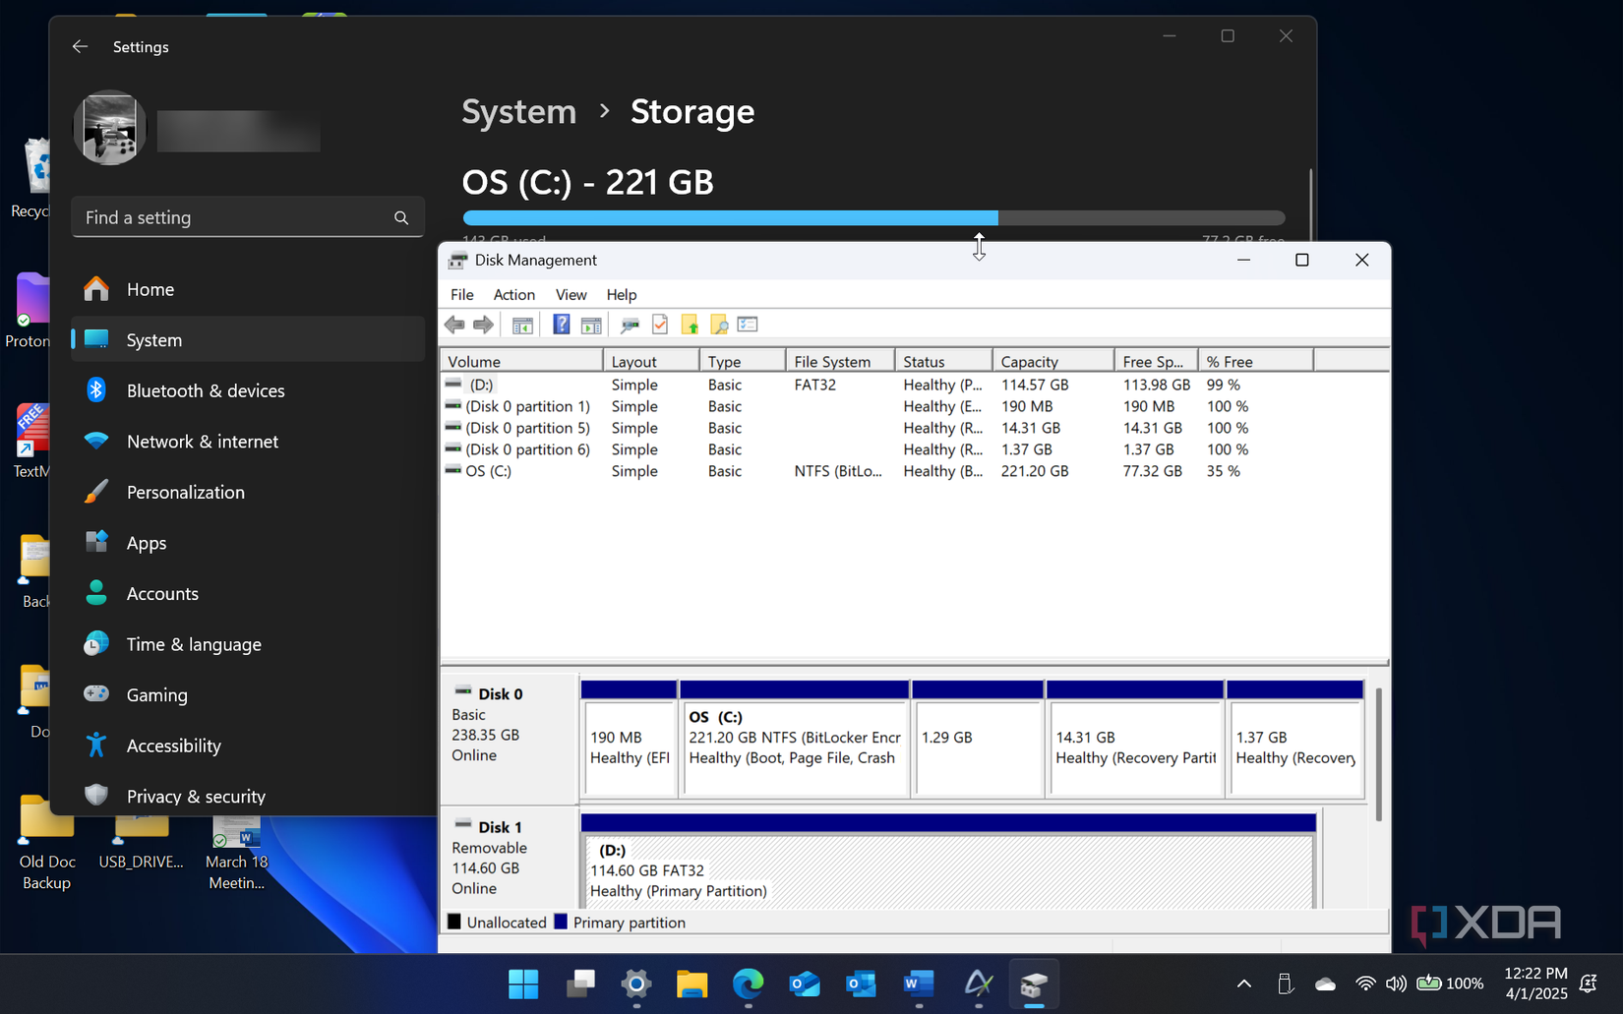1623x1014 pixels.
Task: Open Disk Management Help via the question mark icon
Action: click(x=561, y=324)
